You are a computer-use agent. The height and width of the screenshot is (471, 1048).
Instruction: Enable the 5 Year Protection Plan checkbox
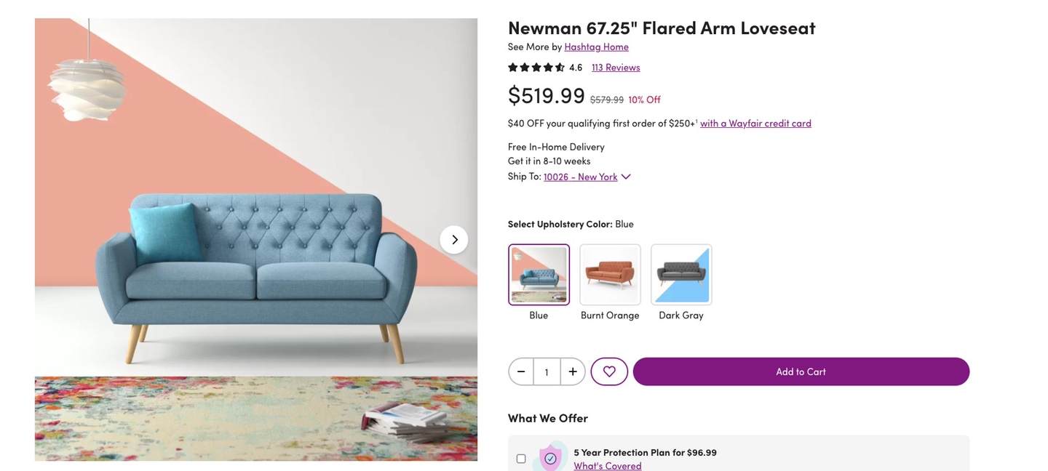click(521, 459)
